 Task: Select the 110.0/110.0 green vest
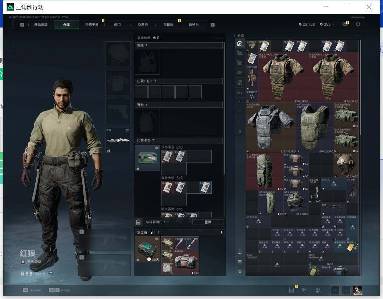click(315, 128)
